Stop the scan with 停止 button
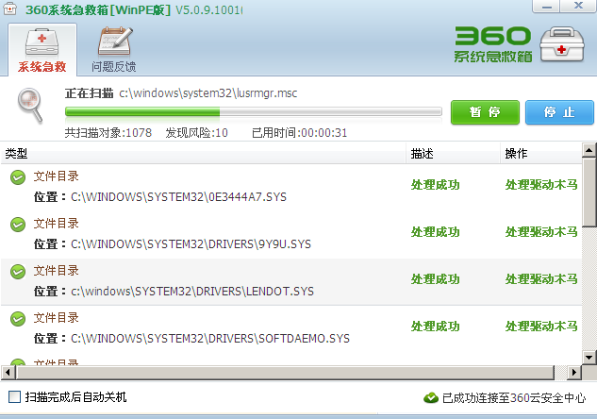 pos(559,112)
